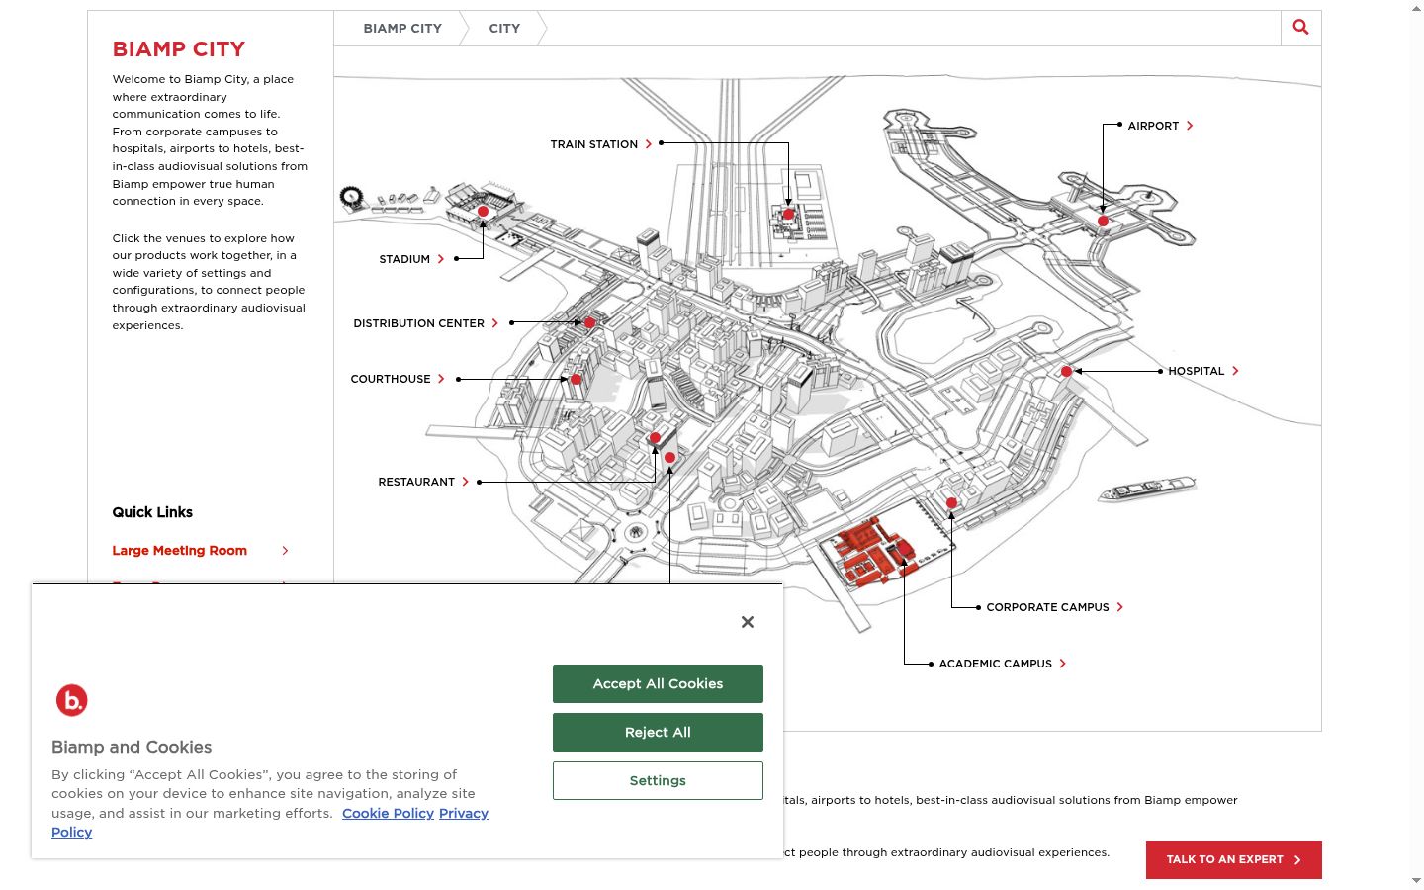
Task: Click the Biamp logo in cookie banner
Action: point(72,700)
